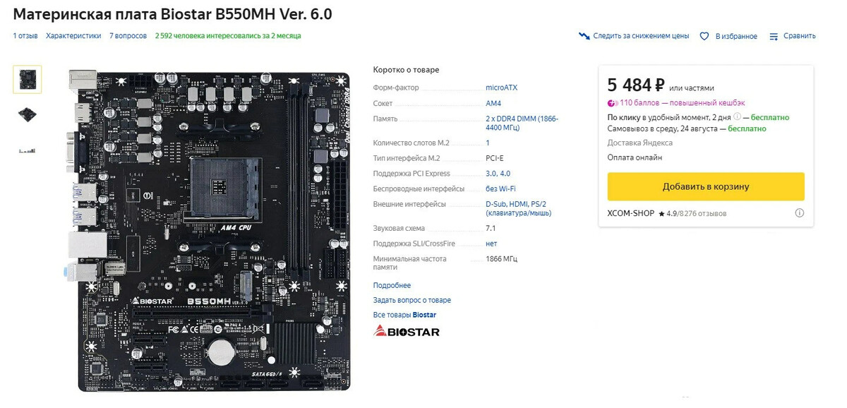Click the compare bars icon
The image size is (847, 408).
774,36
